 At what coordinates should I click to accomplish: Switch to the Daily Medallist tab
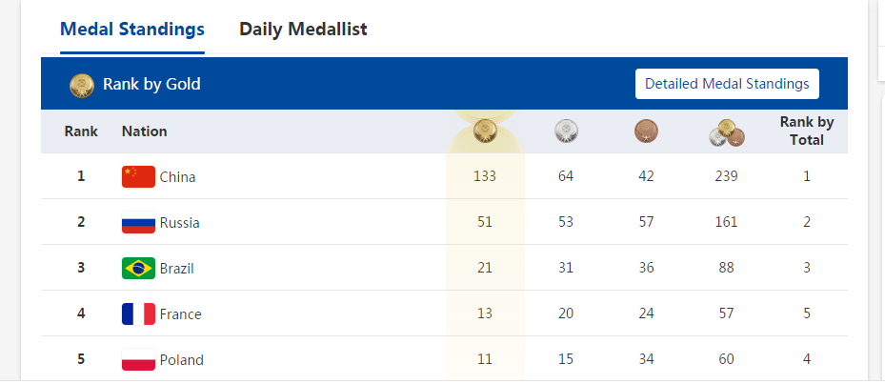(x=303, y=29)
